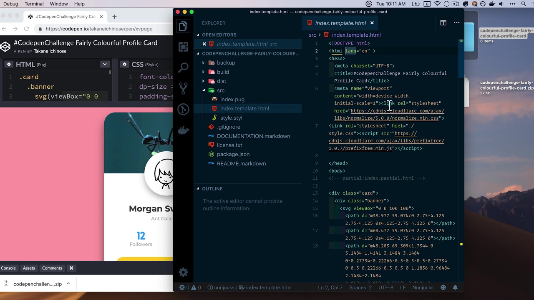
Task: Click the Chrome address bar URL
Action: point(99,29)
